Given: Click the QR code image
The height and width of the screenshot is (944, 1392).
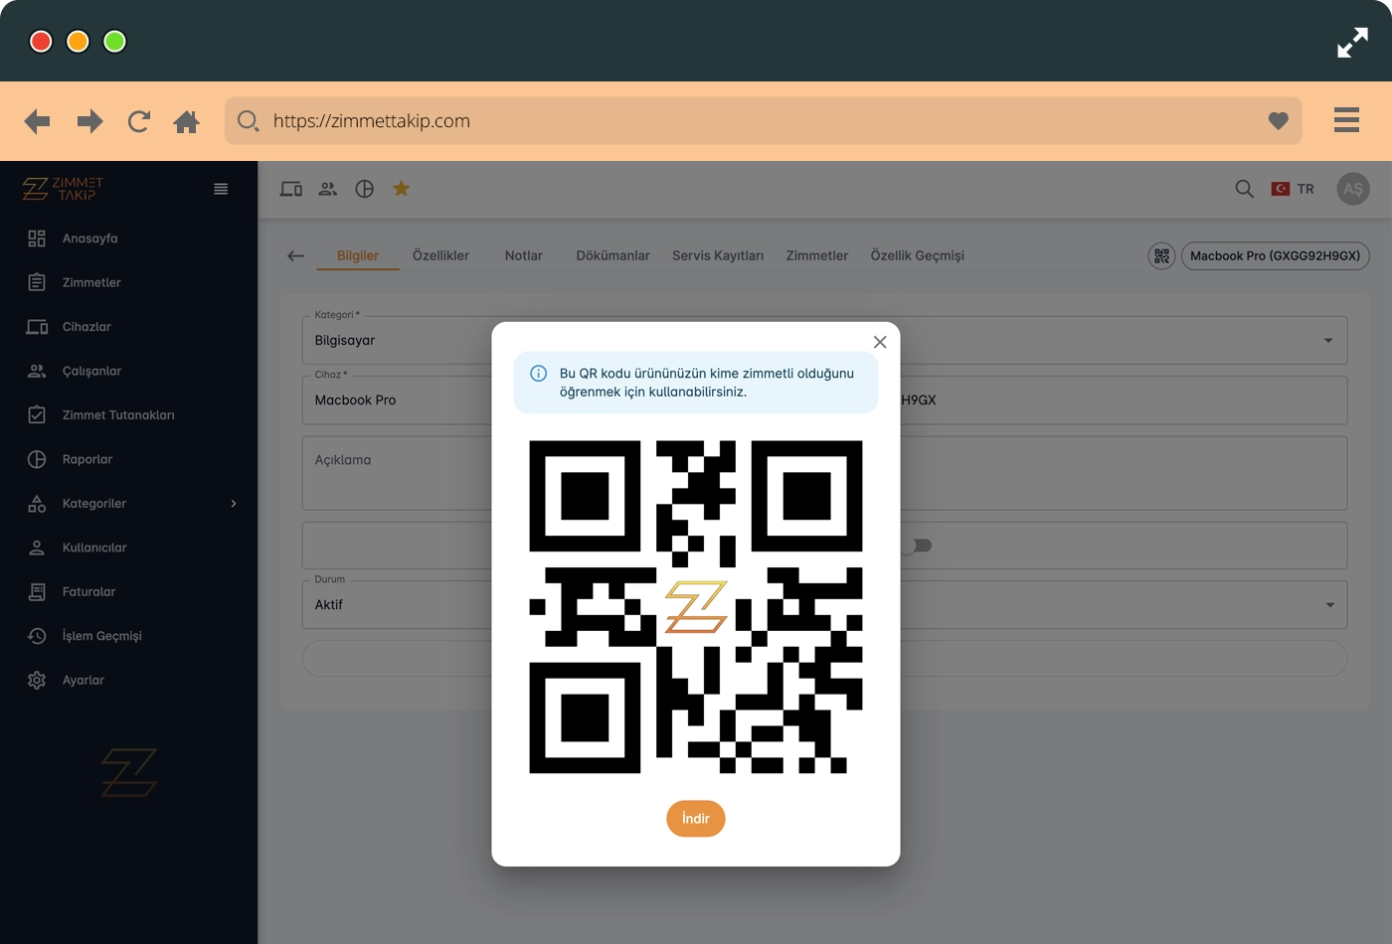Looking at the screenshot, I should click(x=696, y=607).
